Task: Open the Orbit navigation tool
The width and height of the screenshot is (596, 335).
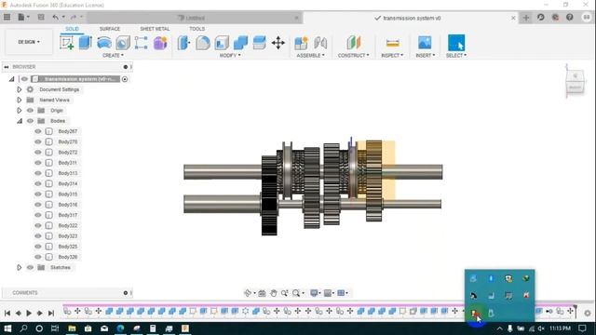Action: pos(248,293)
